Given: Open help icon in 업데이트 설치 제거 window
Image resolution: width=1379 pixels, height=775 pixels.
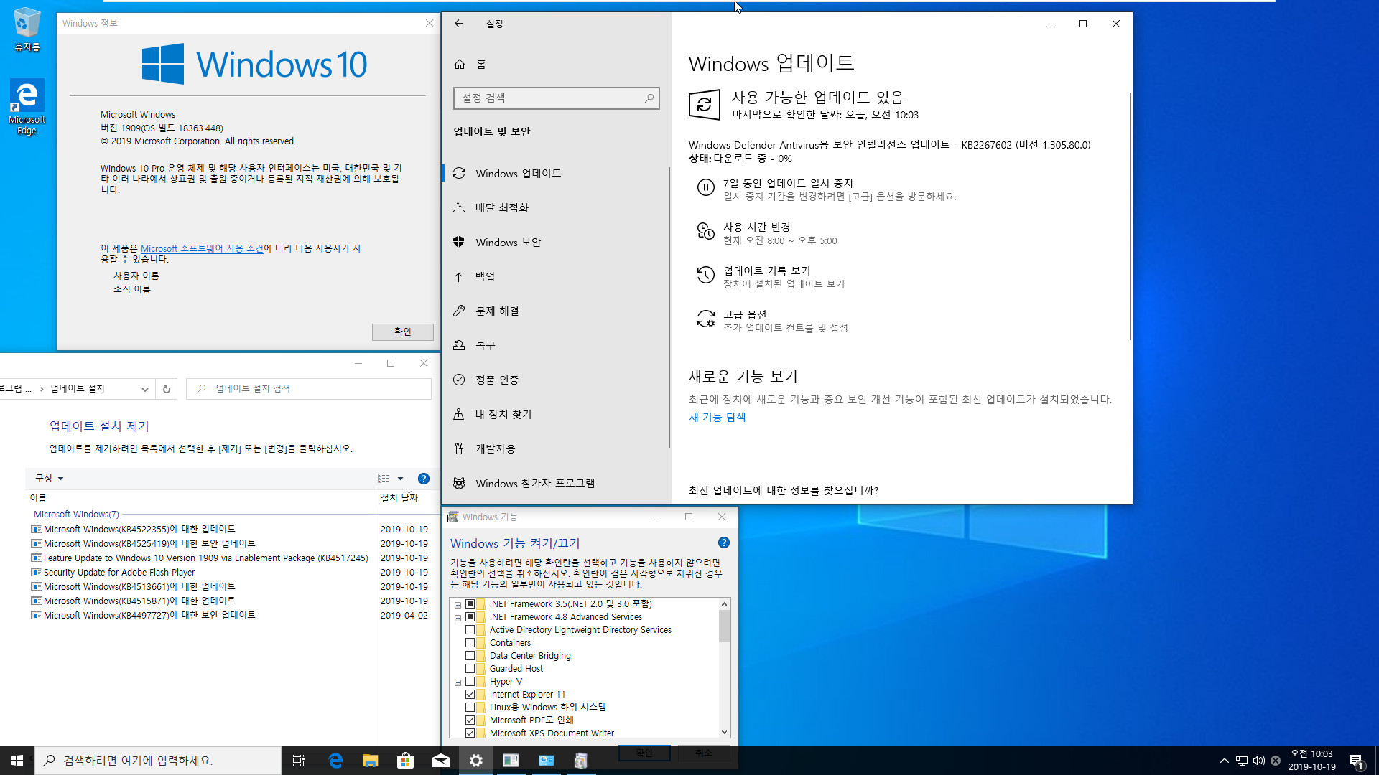Looking at the screenshot, I should point(424,479).
